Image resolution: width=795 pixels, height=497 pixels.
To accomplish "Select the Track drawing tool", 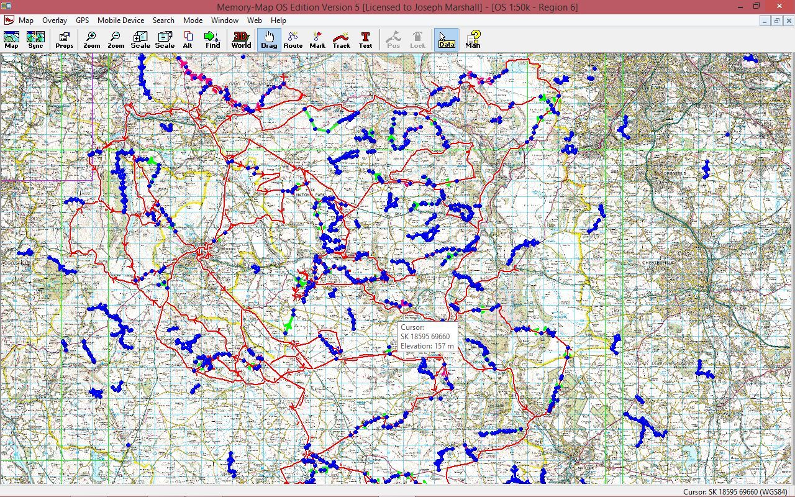I will pos(342,40).
